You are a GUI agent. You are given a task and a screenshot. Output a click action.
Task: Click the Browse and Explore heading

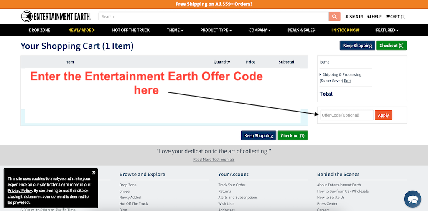click(x=142, y=174)
